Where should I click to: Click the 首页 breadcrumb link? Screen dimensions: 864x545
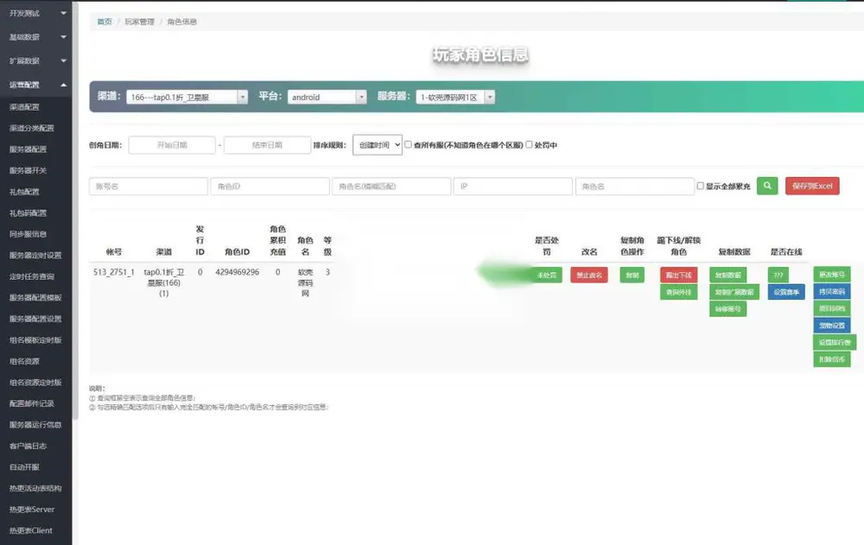pyautogui.click(x=105, y=22)
